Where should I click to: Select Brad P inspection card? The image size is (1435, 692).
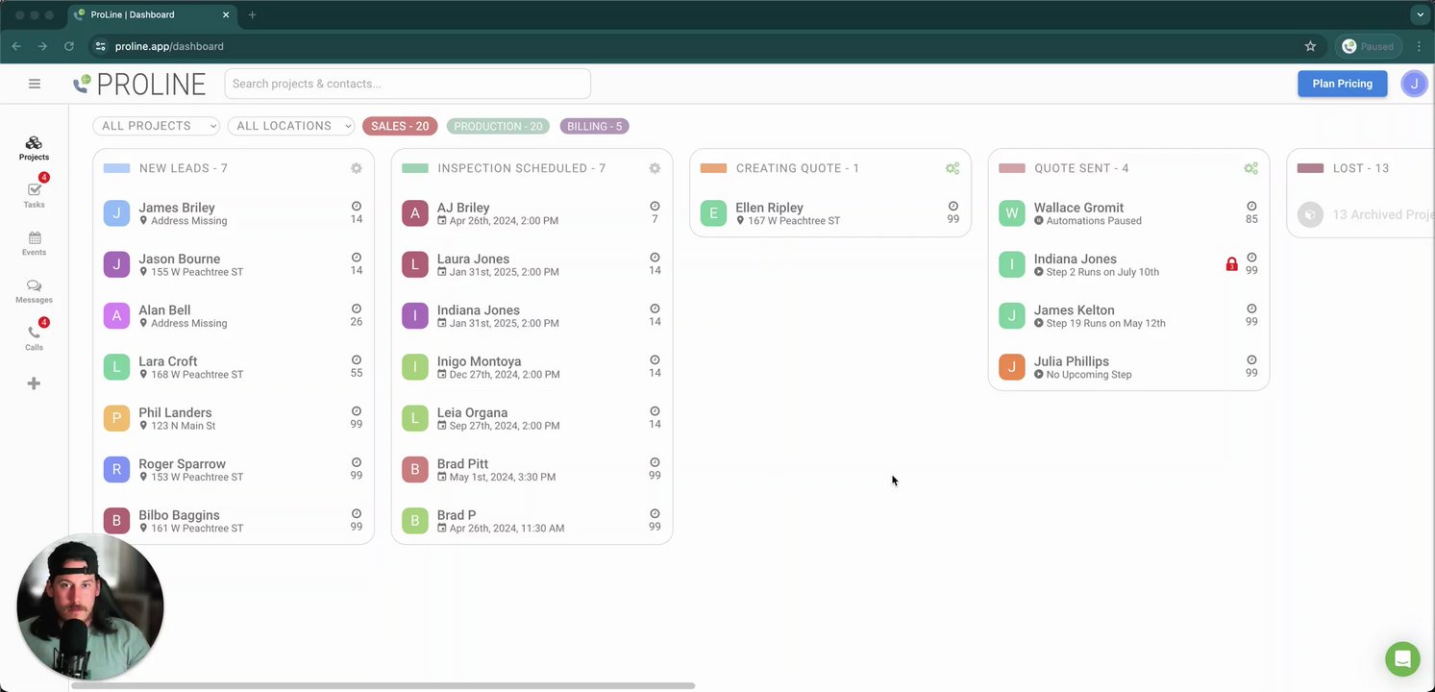tap(532, 521)
